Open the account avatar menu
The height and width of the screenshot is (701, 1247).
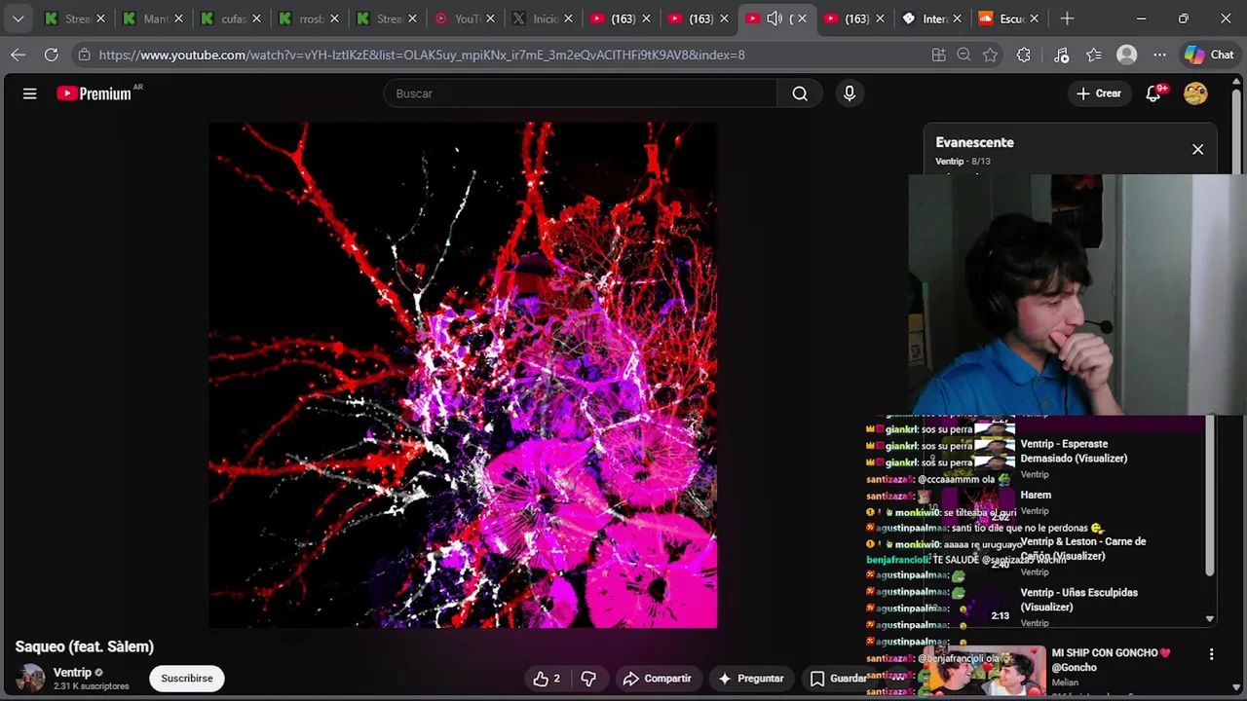(1195, 93)
